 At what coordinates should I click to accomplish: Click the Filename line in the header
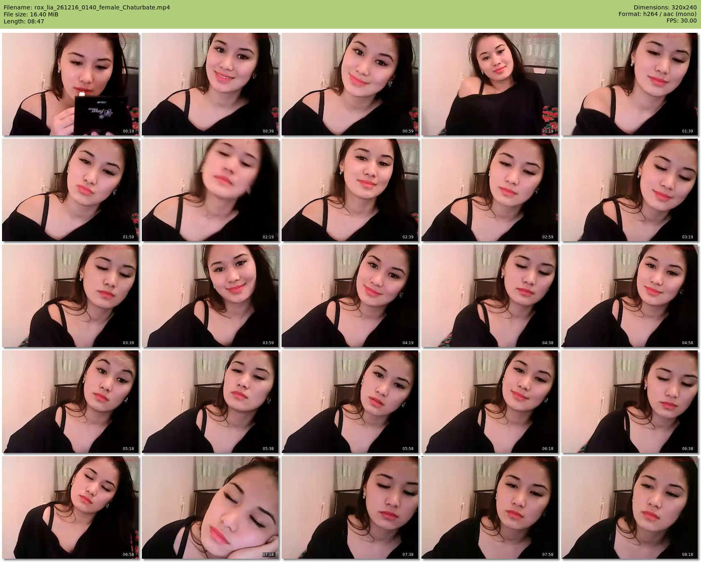click(x=87, y=7)
